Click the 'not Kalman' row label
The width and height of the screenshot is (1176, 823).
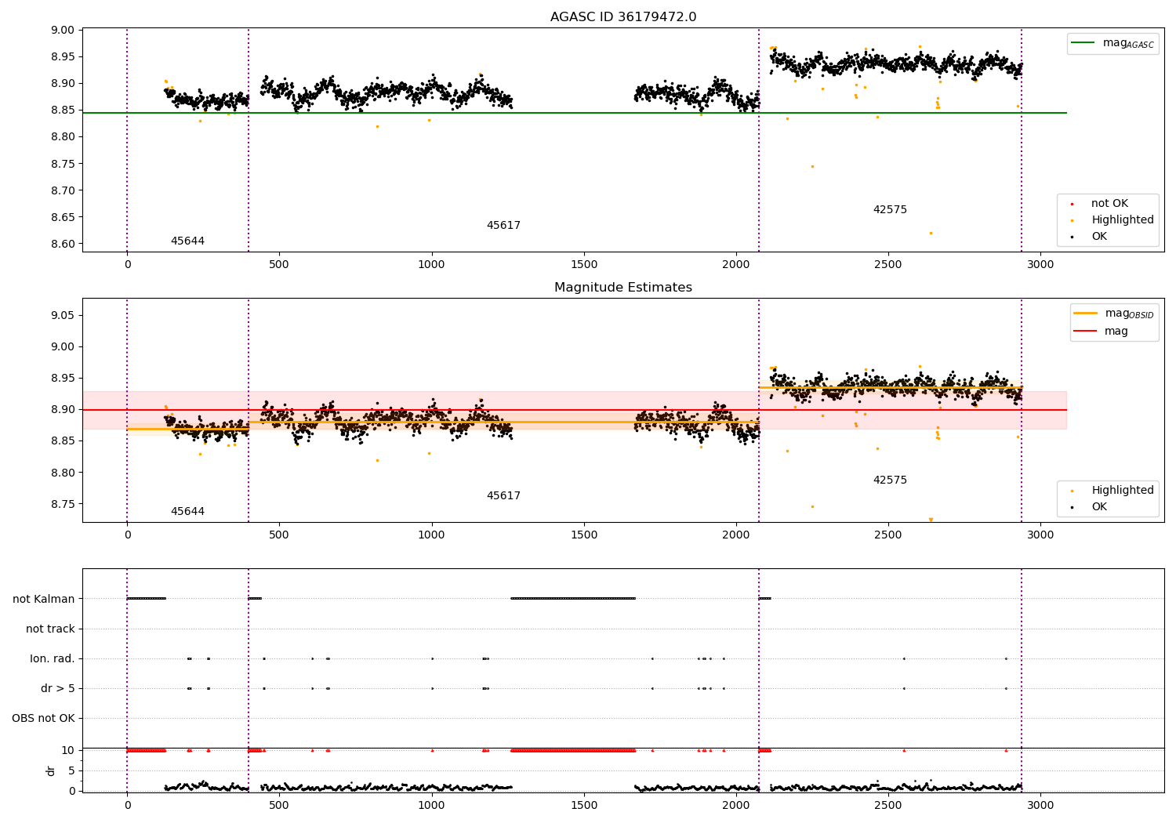pos(44,599)
